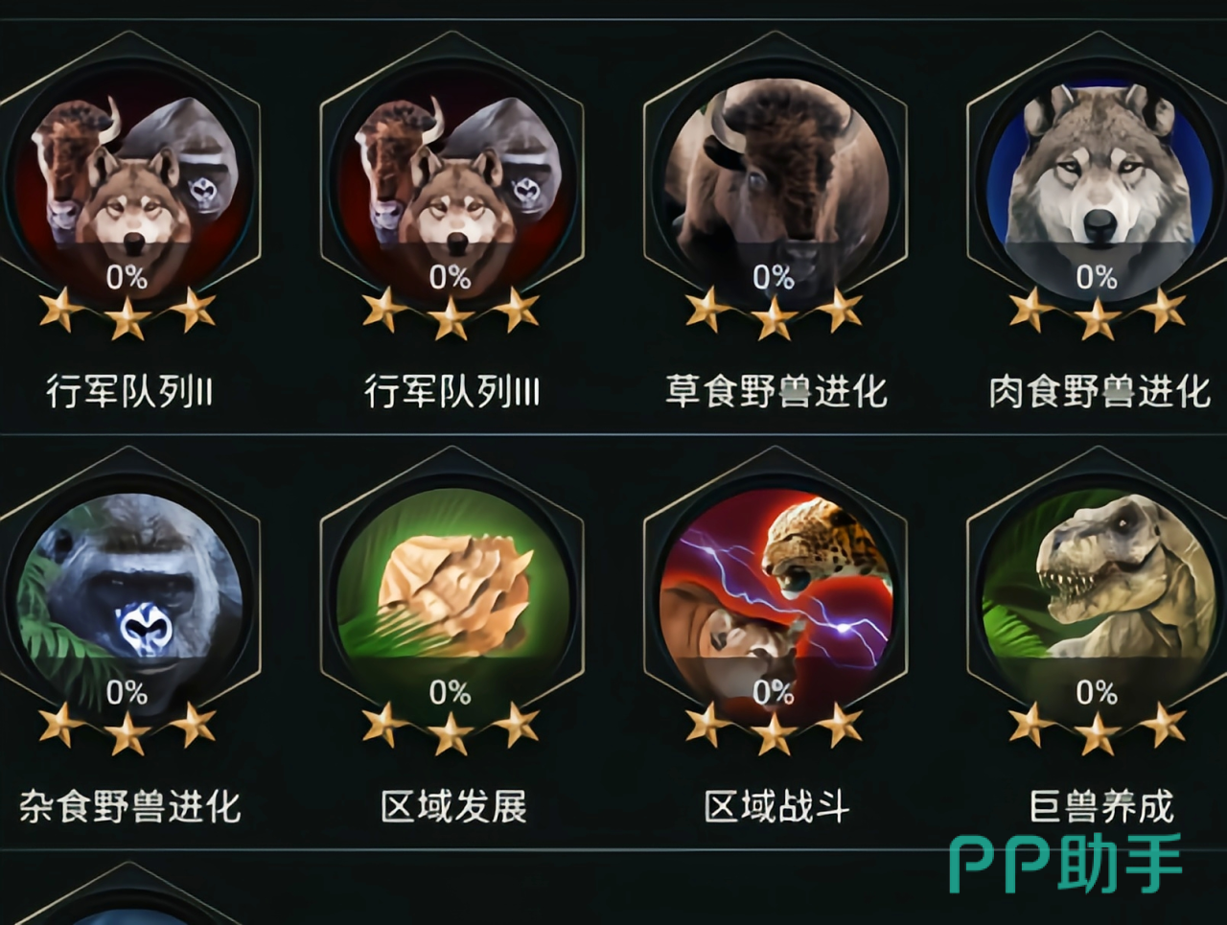Image resolution: width=1227 pixels, height=925 pixels.
Task: Click the 草食野兽进化 label
Action: coord(776,392)
